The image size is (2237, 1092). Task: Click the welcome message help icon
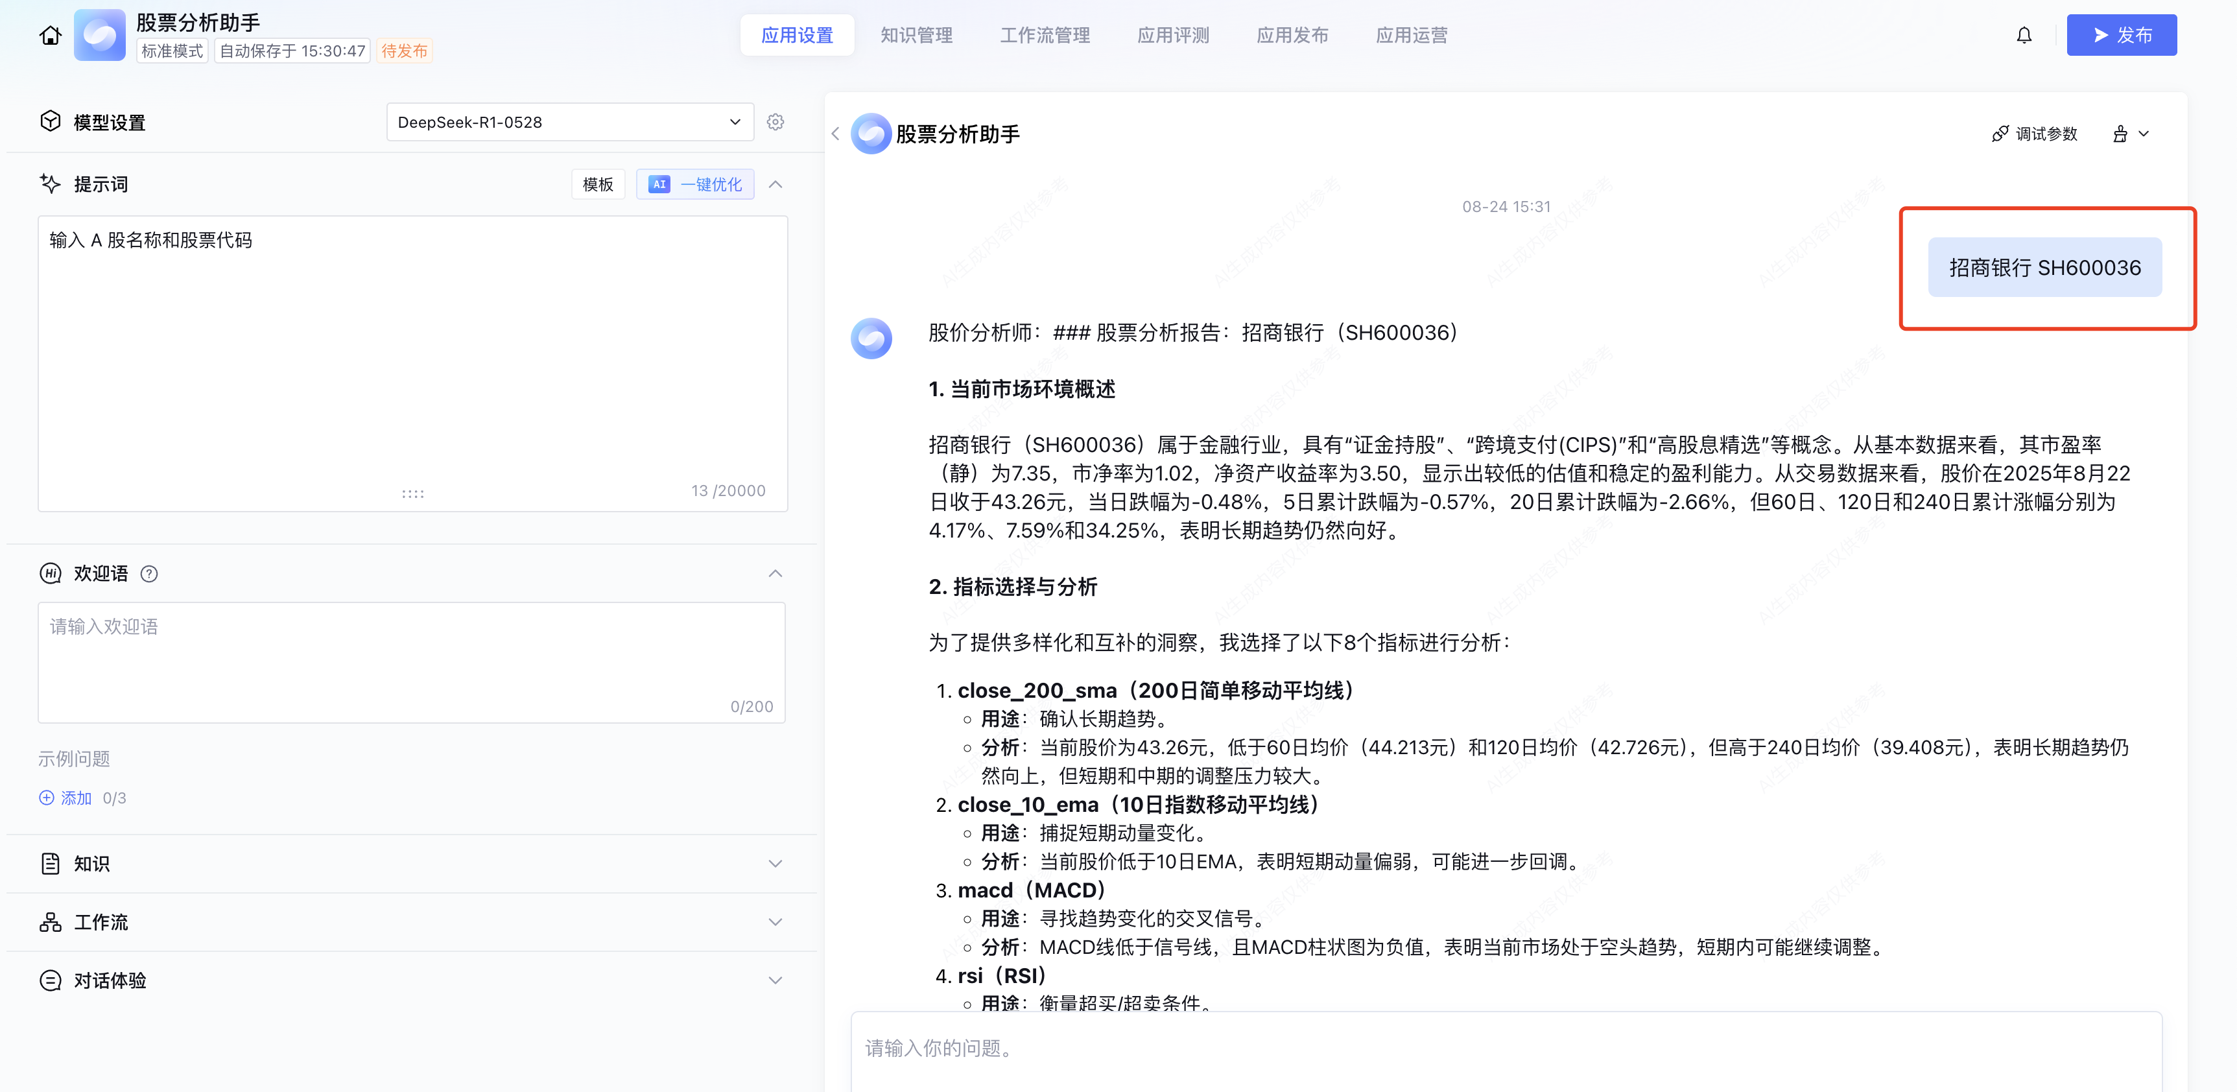tap(149, 573)
